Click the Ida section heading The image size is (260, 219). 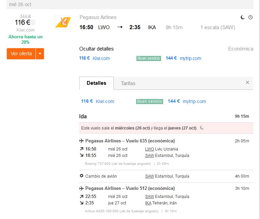[83, 116]
